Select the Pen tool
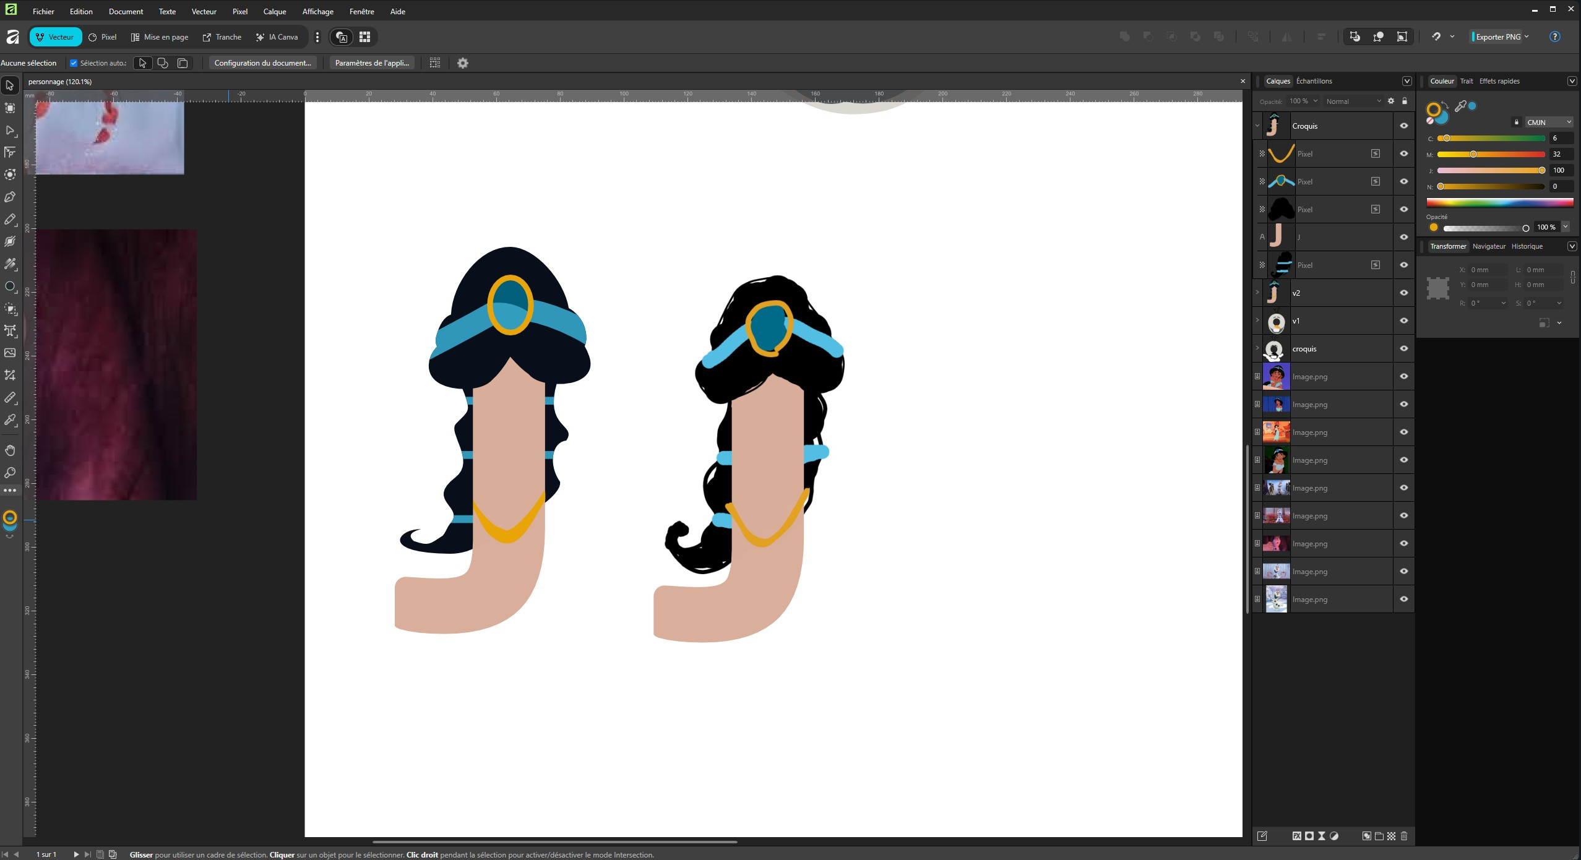 click(x=10, y=197)
